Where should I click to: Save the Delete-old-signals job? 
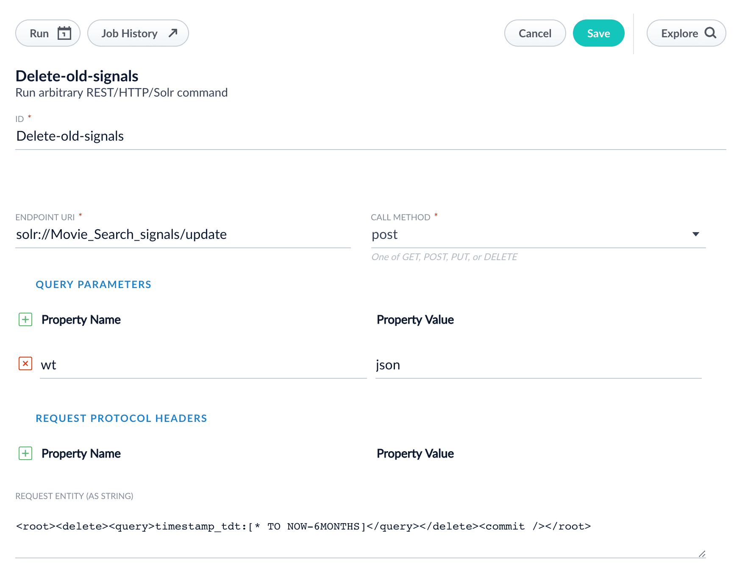coord(598,33)
